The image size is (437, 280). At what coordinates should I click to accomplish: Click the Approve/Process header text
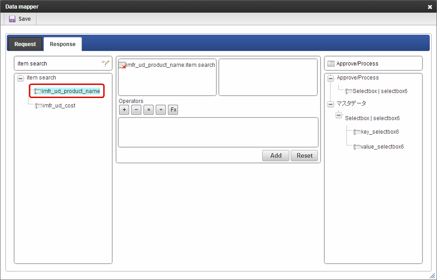pyautogui.click(x=357, y=64)
